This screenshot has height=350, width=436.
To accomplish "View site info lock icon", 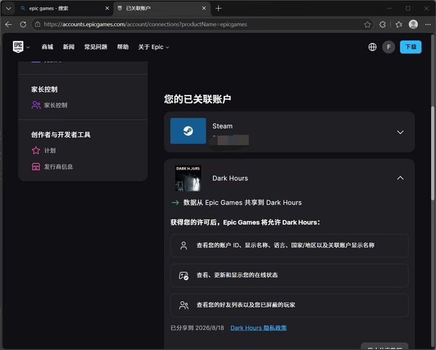I will pos(37,24).
